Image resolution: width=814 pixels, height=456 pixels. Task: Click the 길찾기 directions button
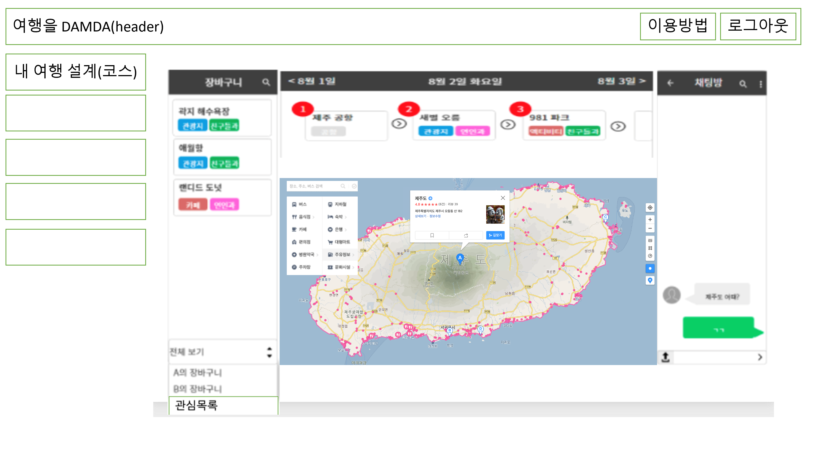point(495,235)
